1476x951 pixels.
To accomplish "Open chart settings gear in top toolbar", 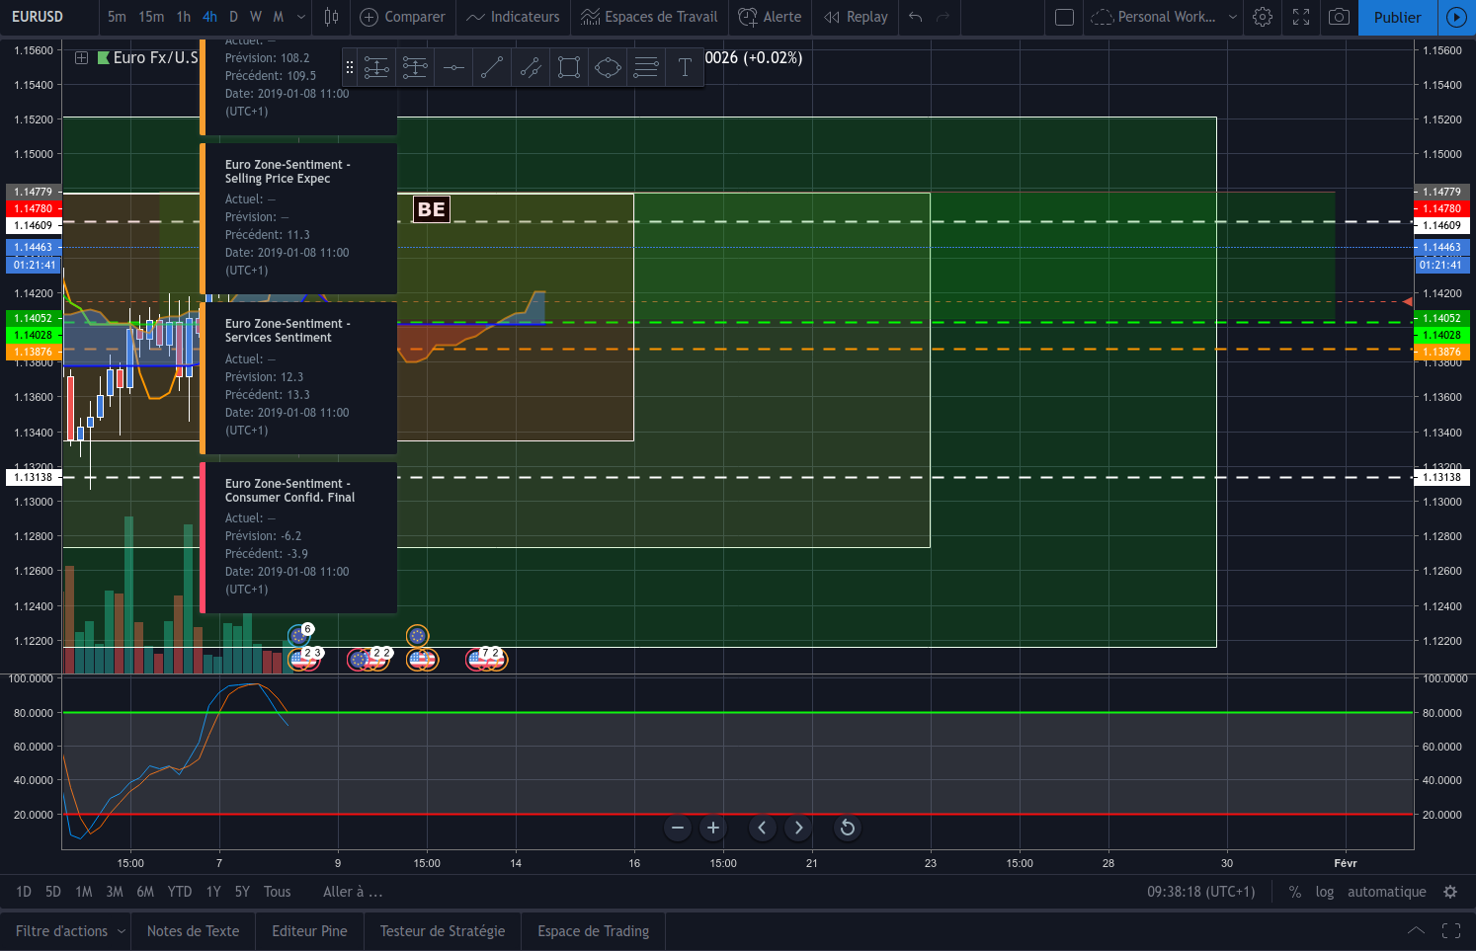I will (1262, 17).
